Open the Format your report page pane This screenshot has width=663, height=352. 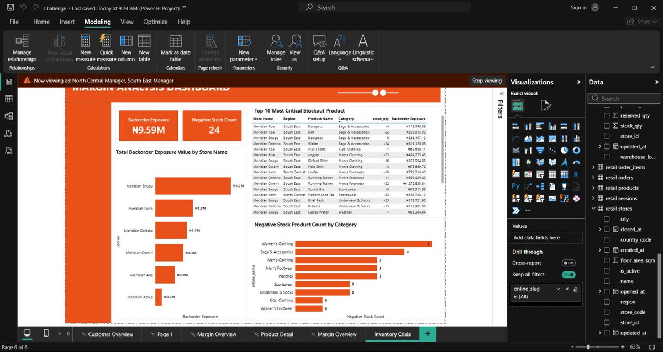coord(545,106)
